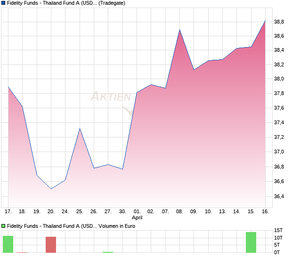
Task: Click the Volumen in Euro legend text
Action: point(117,226)
